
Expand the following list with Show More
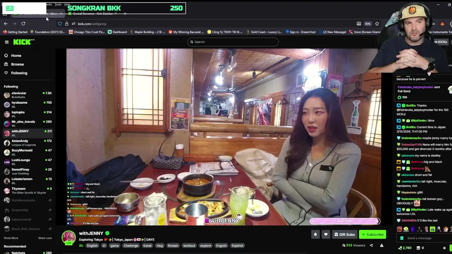pyautogui.click(x=11, y=238)
